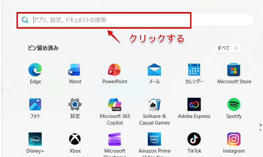This screenshot has height=157, width=263.
Task: Open すべて all apps list
Action: (227, 48)
